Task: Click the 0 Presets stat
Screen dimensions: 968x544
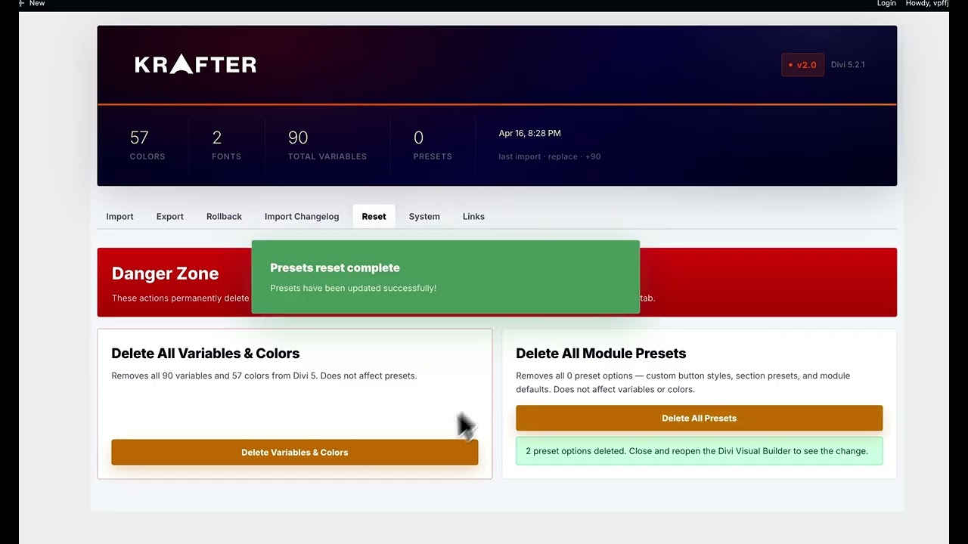Action: pyautogui.click(x=433, y=145)
